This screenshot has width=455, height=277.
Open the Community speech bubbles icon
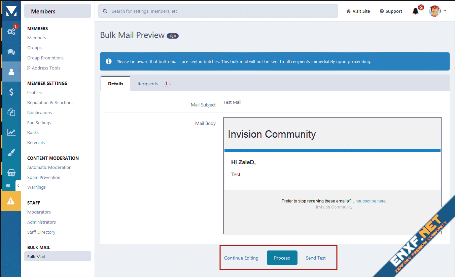click(11, 52)
